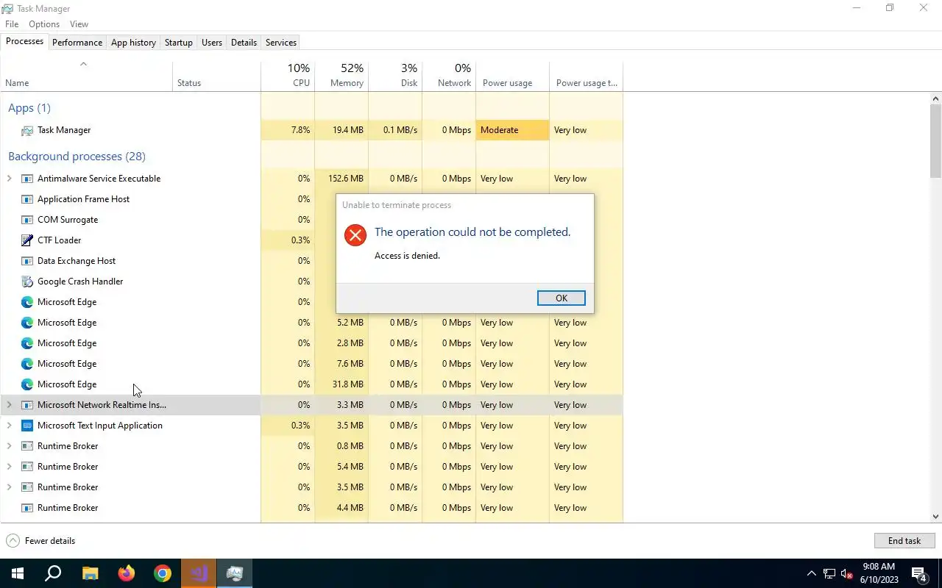Click the process list vertical scrollbar thumb

[935, 140]
